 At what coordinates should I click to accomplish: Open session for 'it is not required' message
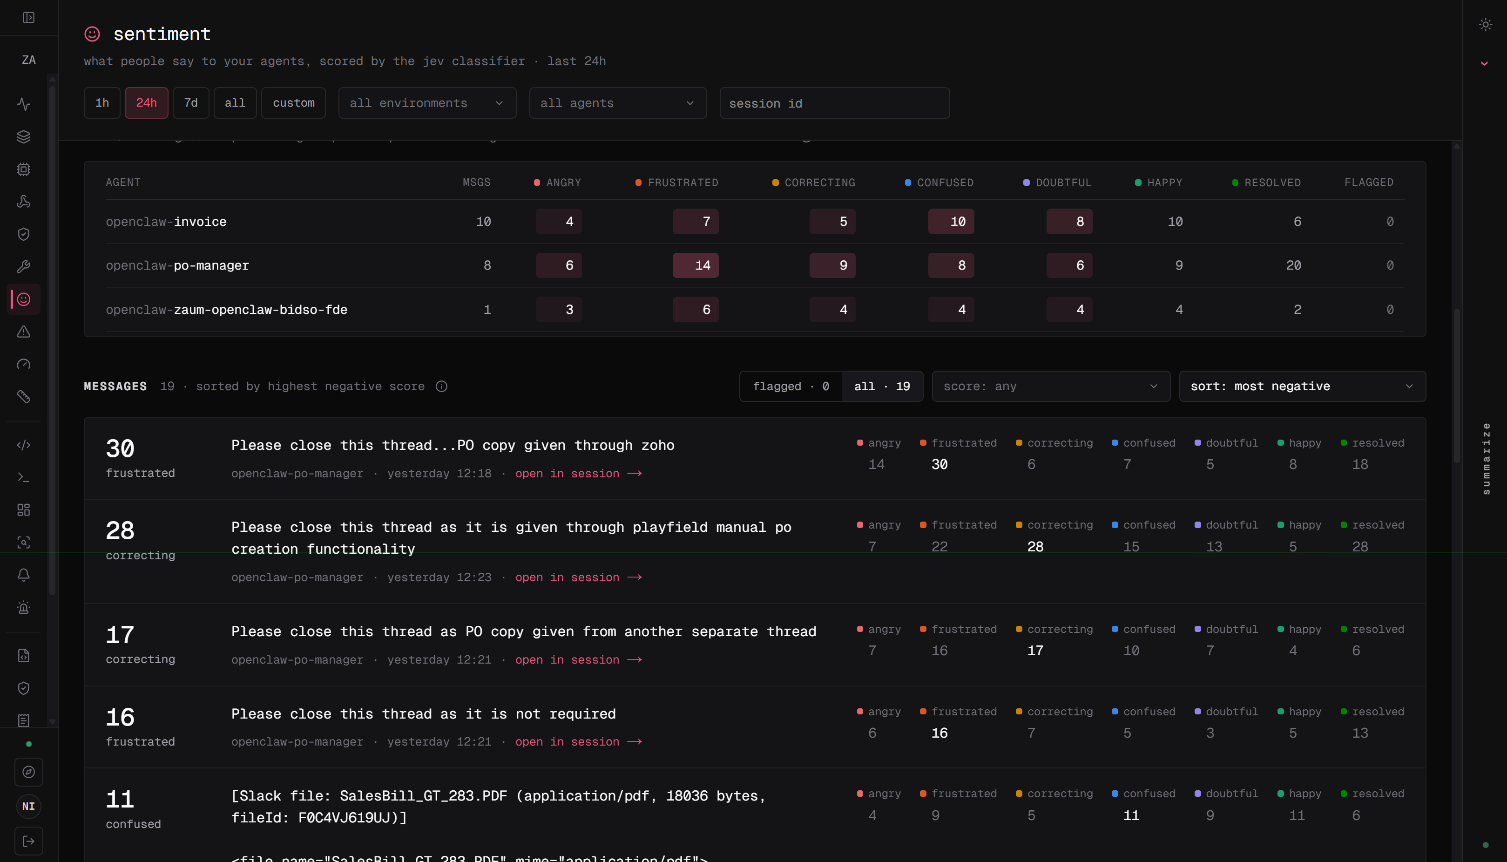coord(578,742)
